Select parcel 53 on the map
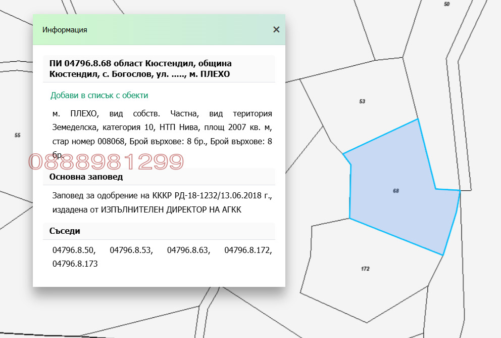This screenshot has height=338, width=501. (362, 101)
